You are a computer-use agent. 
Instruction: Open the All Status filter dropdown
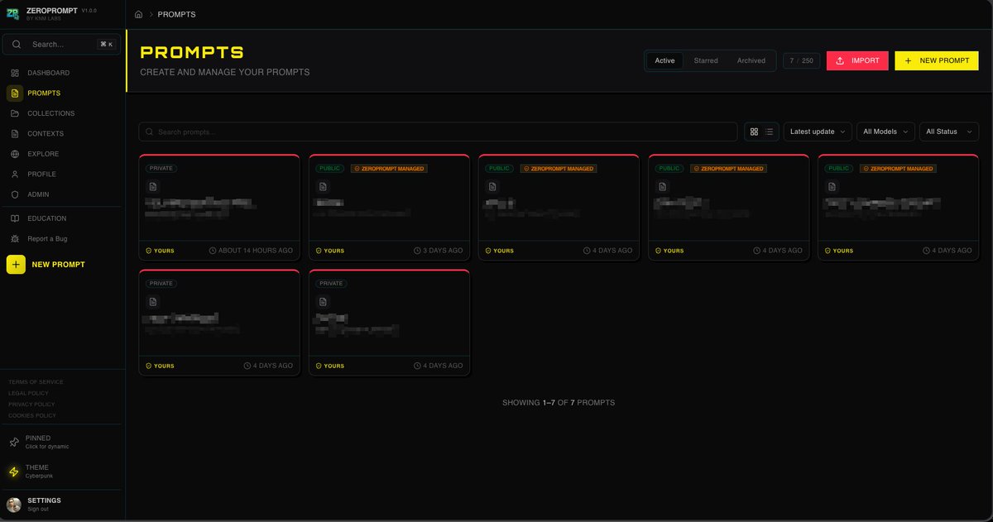pos(949,132)
